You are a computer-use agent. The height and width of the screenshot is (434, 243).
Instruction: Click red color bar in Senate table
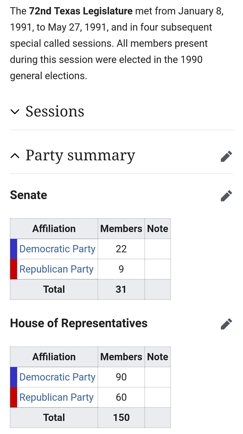13,269
